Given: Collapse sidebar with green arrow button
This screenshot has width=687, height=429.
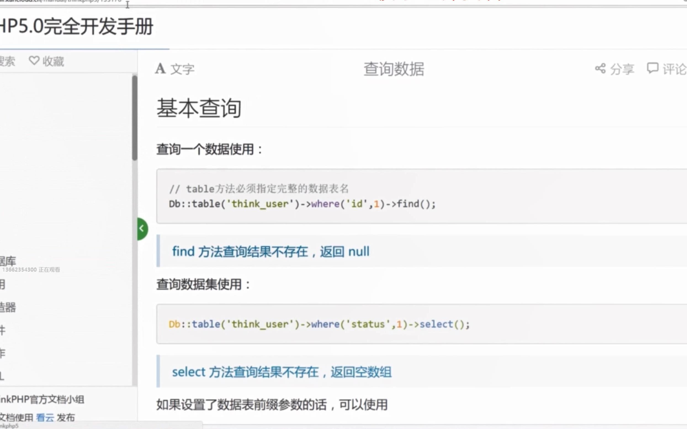Looking at the screenshot, I should (x=142, y=229).
